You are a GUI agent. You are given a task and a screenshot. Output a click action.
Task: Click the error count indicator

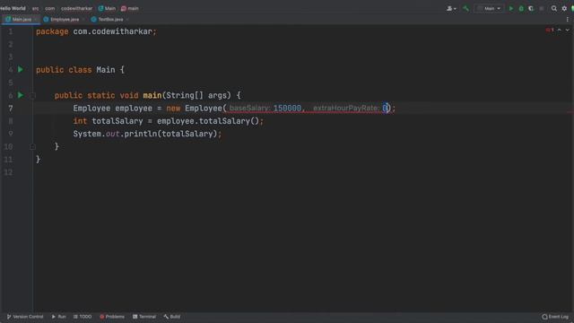550,30
